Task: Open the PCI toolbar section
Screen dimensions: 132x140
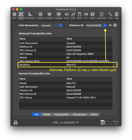Action: tap(86, 16)
